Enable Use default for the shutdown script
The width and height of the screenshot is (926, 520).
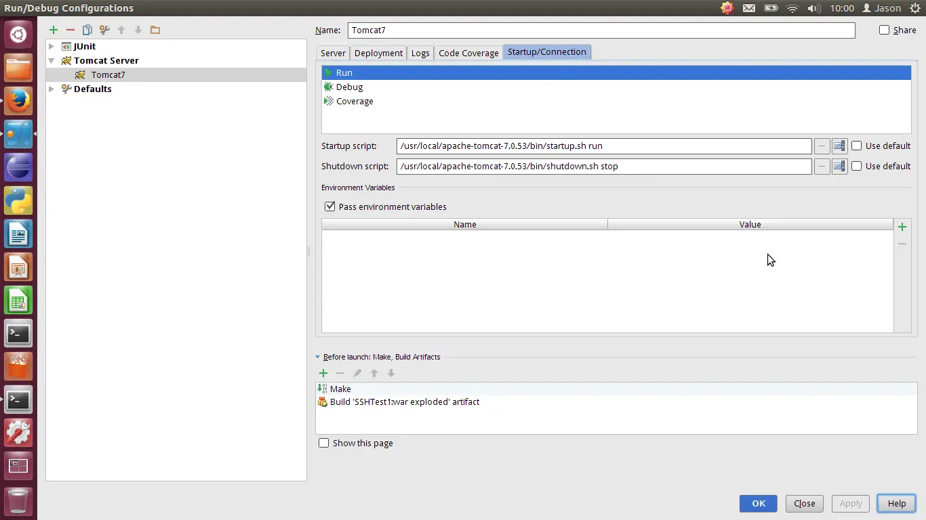(x=857, y=166)
